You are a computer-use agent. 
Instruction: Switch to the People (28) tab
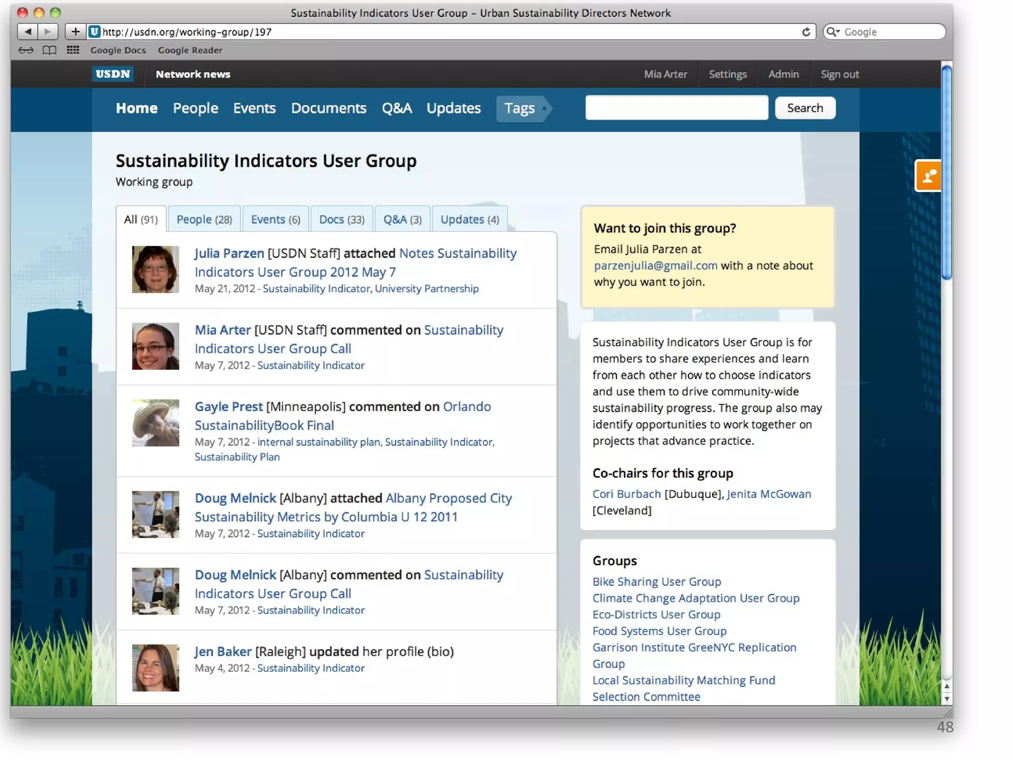204,219
